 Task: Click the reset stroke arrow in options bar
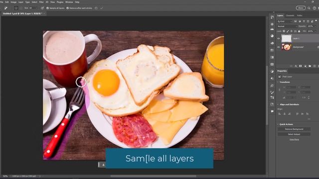coord(96,8)
